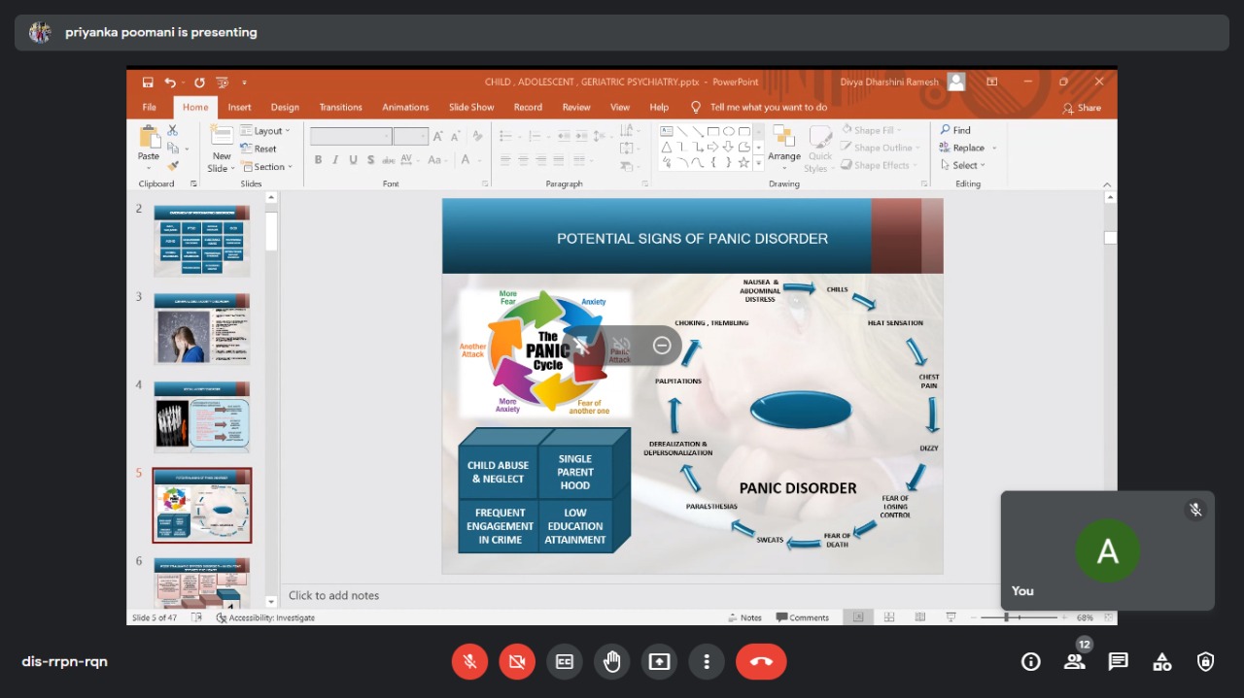This screenshot has width=1244, height=698.
Task: Open the font size combo box
Action: pyautogui.click(x=411, y=137)
